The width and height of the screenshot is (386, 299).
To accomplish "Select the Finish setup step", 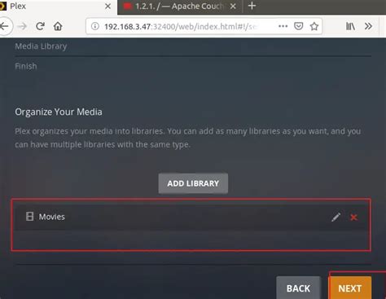I will (26, 66).
